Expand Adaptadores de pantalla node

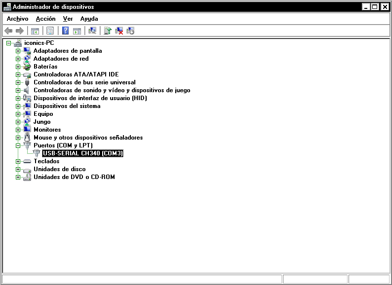coord(18,51)
